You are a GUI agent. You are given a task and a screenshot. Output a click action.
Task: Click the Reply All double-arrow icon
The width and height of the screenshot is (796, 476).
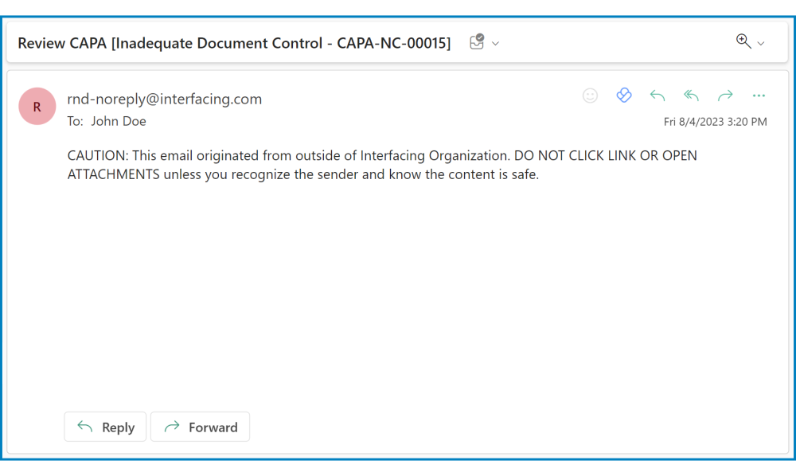click(691, 96)
